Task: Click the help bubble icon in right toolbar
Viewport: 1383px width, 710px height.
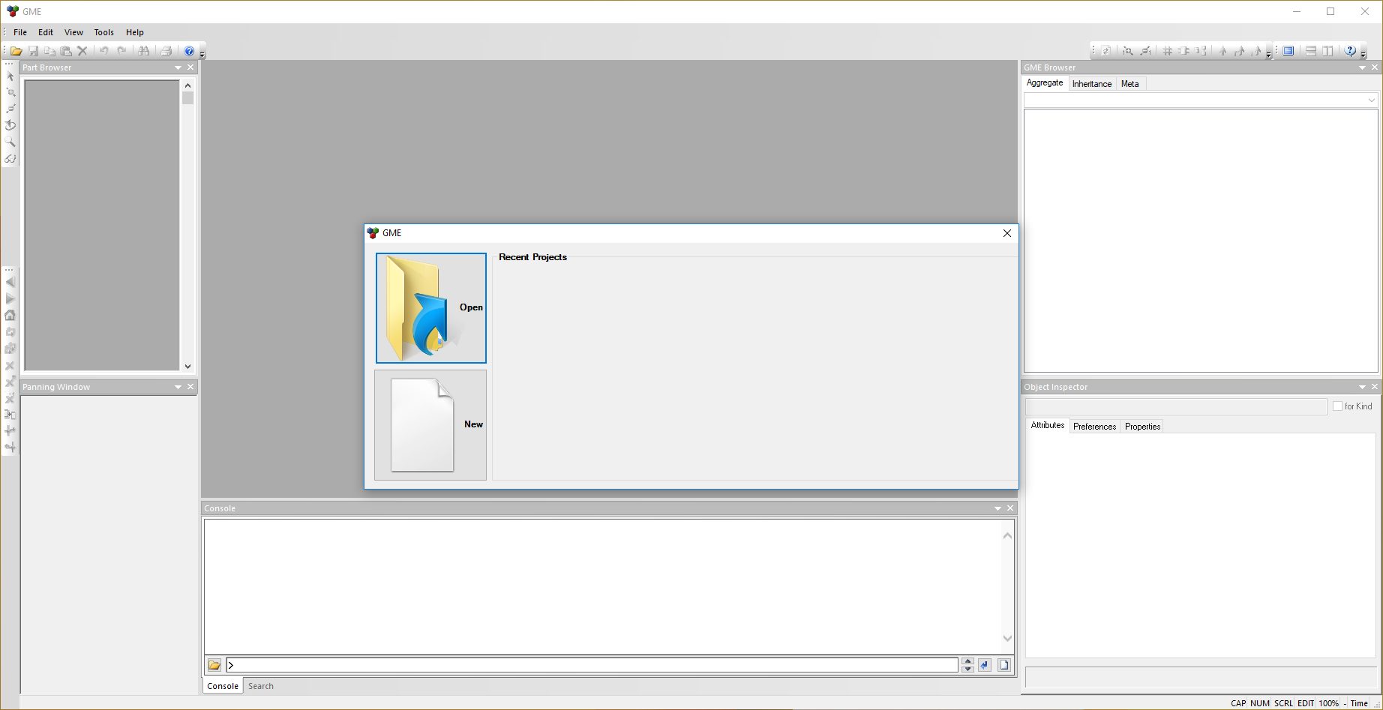Action: 1350,51
